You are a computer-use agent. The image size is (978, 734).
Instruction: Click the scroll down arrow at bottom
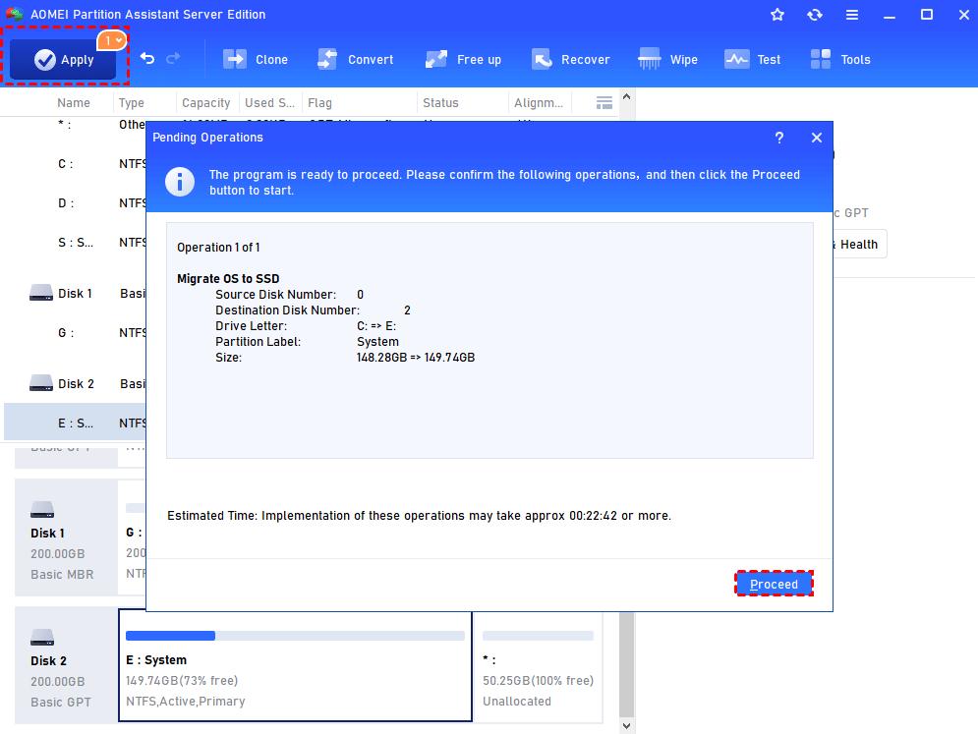pyautogui.click(x=627, y=726)
